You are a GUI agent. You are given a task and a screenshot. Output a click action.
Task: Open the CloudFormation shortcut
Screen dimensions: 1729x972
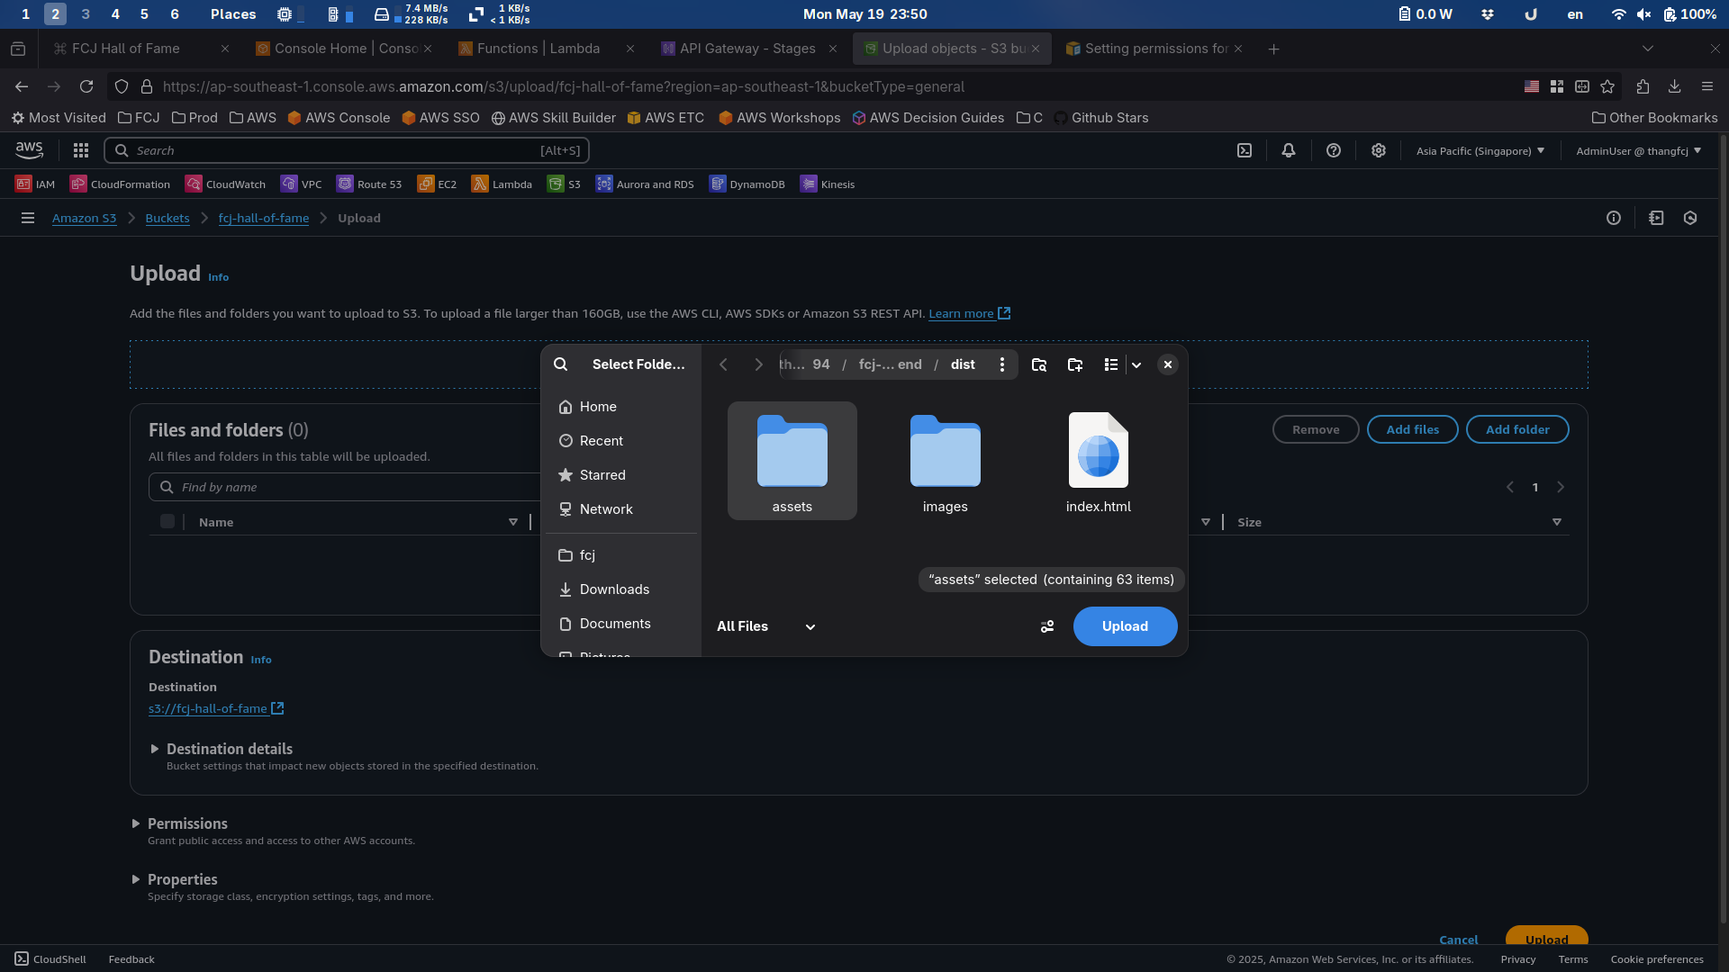click(120, 184)
